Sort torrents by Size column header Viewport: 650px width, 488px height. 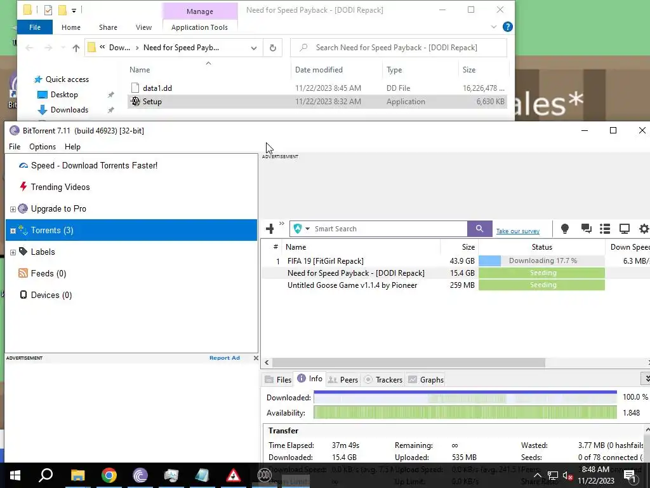[460, 247]
